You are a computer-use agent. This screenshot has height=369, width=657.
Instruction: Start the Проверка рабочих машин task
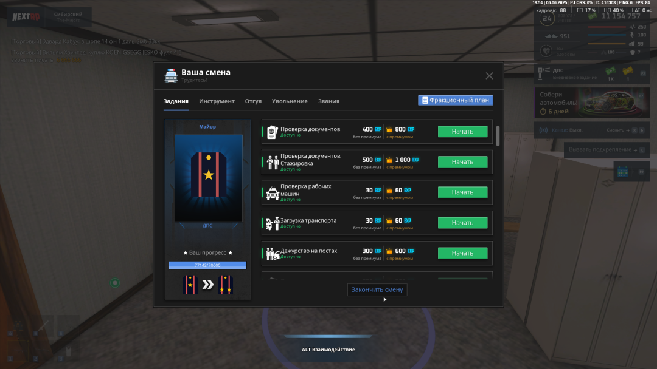[462, 192]
